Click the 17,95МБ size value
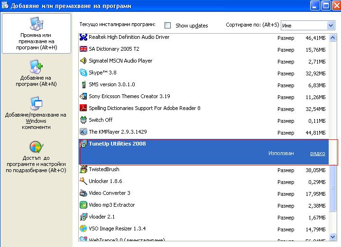This screenshot has height=247, width=341. (315, 194)
